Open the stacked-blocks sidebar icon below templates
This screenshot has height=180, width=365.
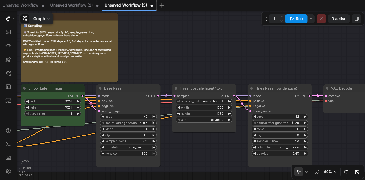pos(8,100)
